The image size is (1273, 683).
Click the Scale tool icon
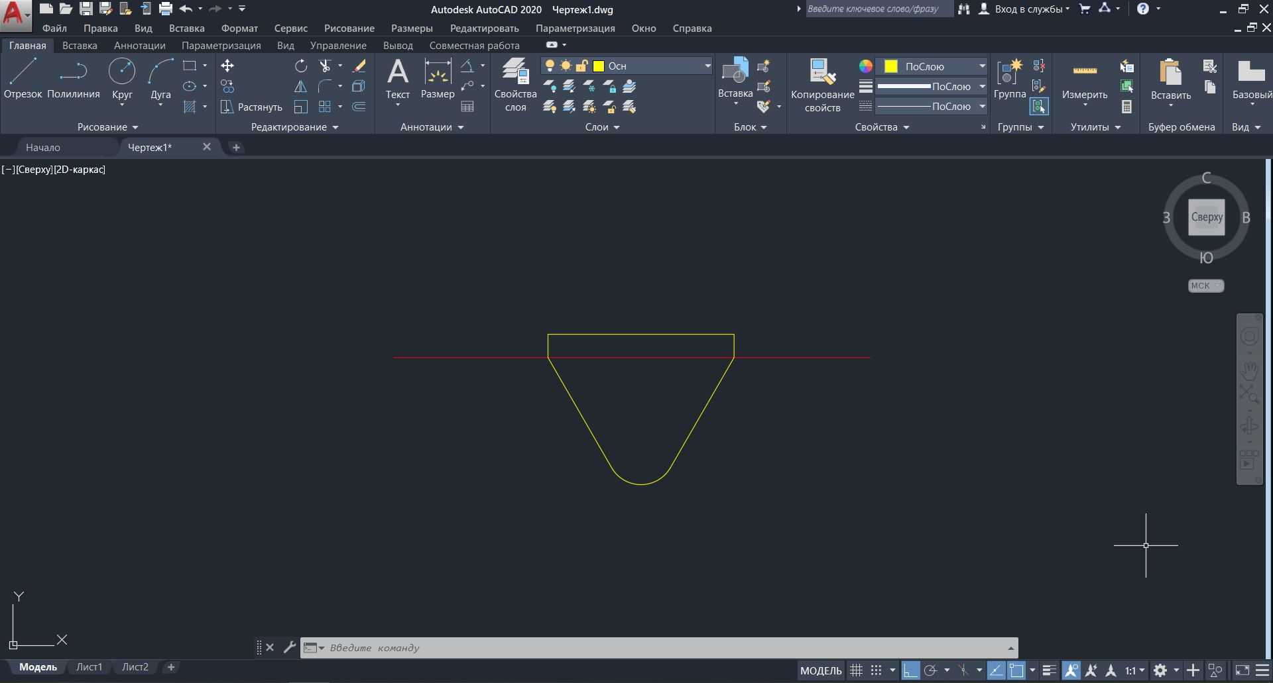[x=301, y=107]
